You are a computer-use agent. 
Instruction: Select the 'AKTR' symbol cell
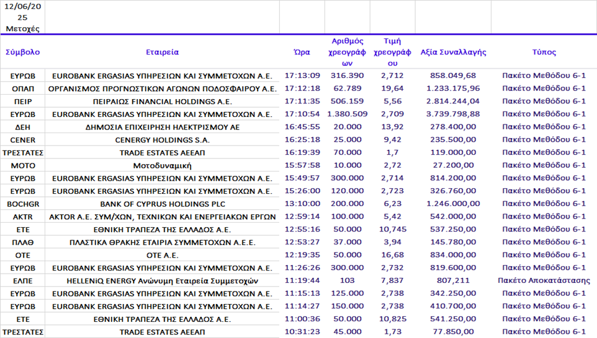23,217
